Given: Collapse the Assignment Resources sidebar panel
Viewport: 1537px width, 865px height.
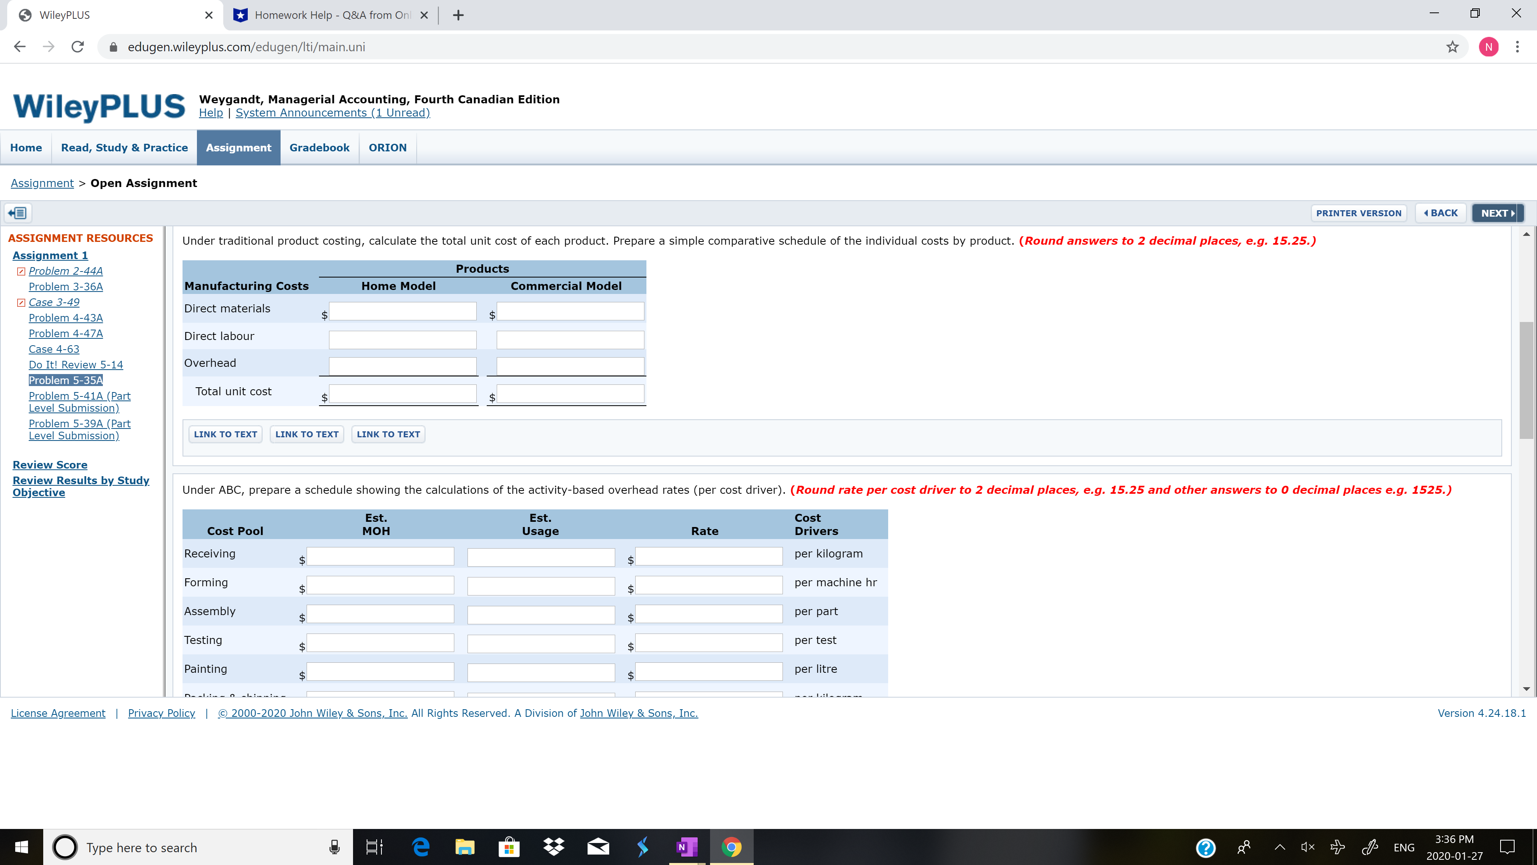Looking at the screenshot, I should (x=17, y=213).
